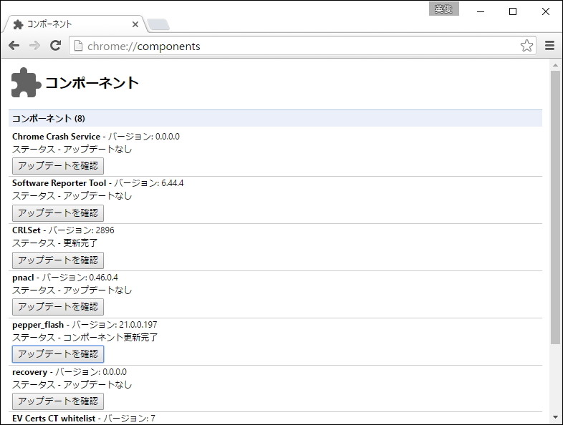Screen dimensions: 563x425
Task: Click CRLSet version 2896
Action: [x=105, y=230]
